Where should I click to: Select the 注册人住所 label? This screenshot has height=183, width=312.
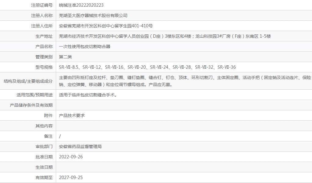pos(42,26)
